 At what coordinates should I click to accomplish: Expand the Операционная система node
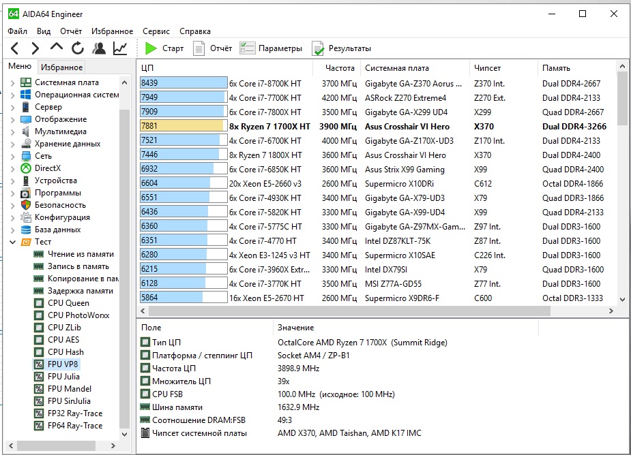12,95
